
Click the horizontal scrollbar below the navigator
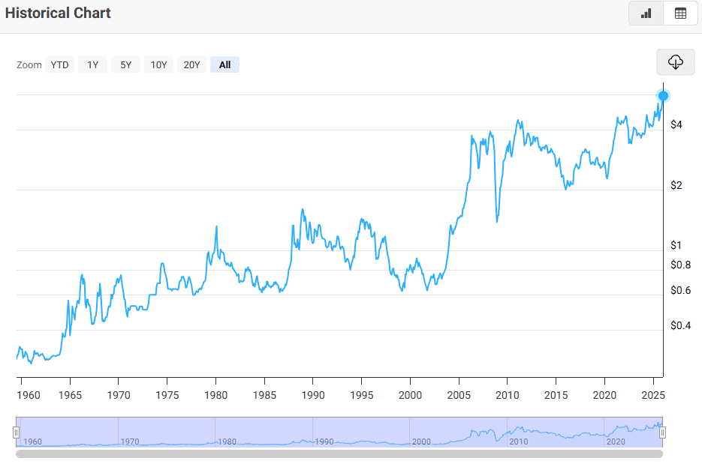pyautogui.click(x=339, y=454)
